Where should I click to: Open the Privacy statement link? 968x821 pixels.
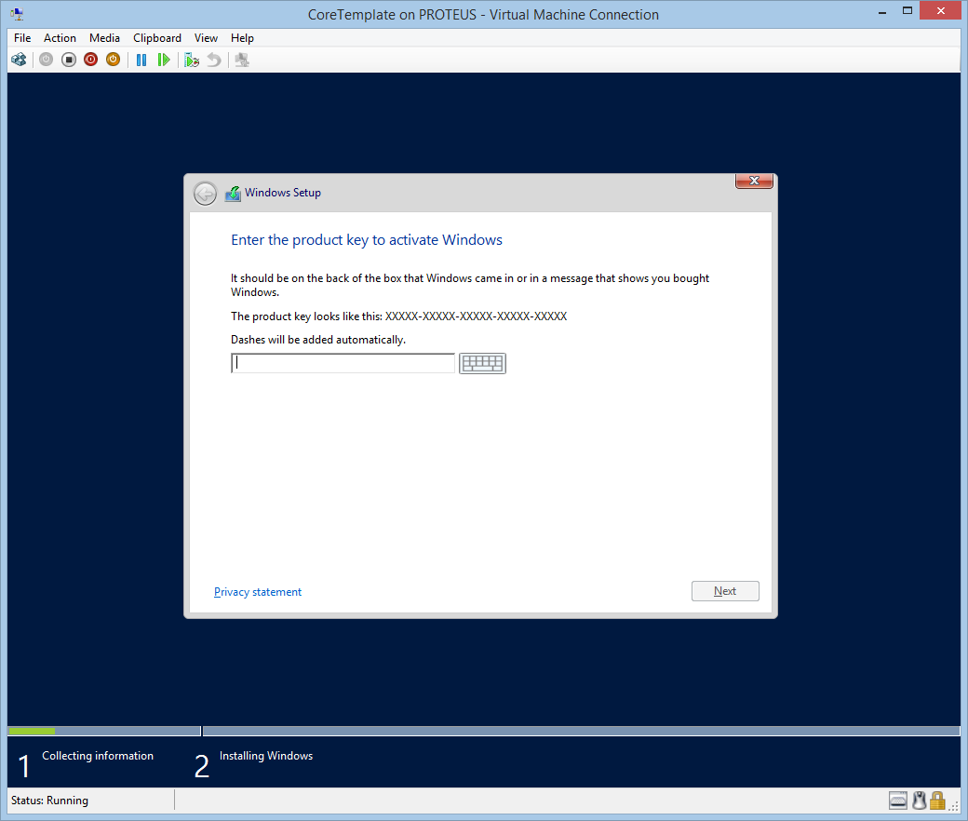(x=258, y=592)
